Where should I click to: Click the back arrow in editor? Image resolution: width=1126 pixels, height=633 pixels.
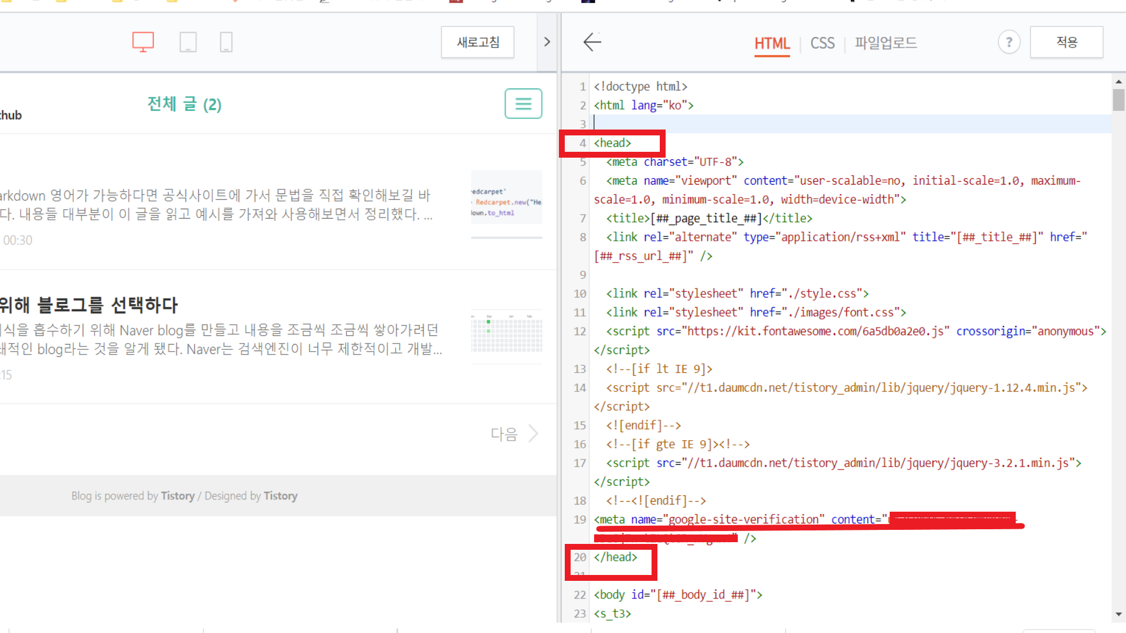592,42
